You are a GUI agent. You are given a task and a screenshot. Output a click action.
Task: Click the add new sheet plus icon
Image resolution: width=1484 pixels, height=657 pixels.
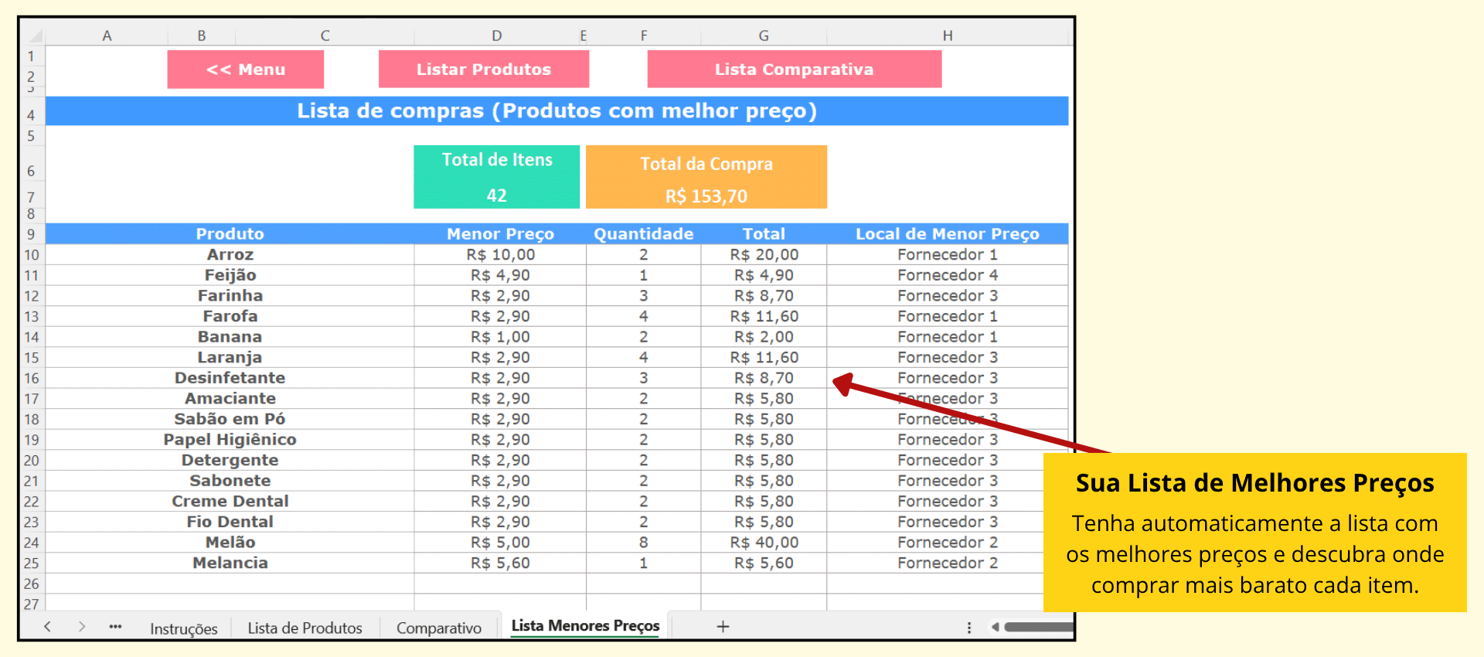(x=723, y=627)
